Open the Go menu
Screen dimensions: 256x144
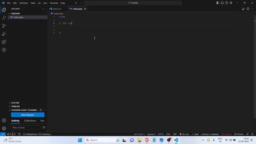point(39,3)
